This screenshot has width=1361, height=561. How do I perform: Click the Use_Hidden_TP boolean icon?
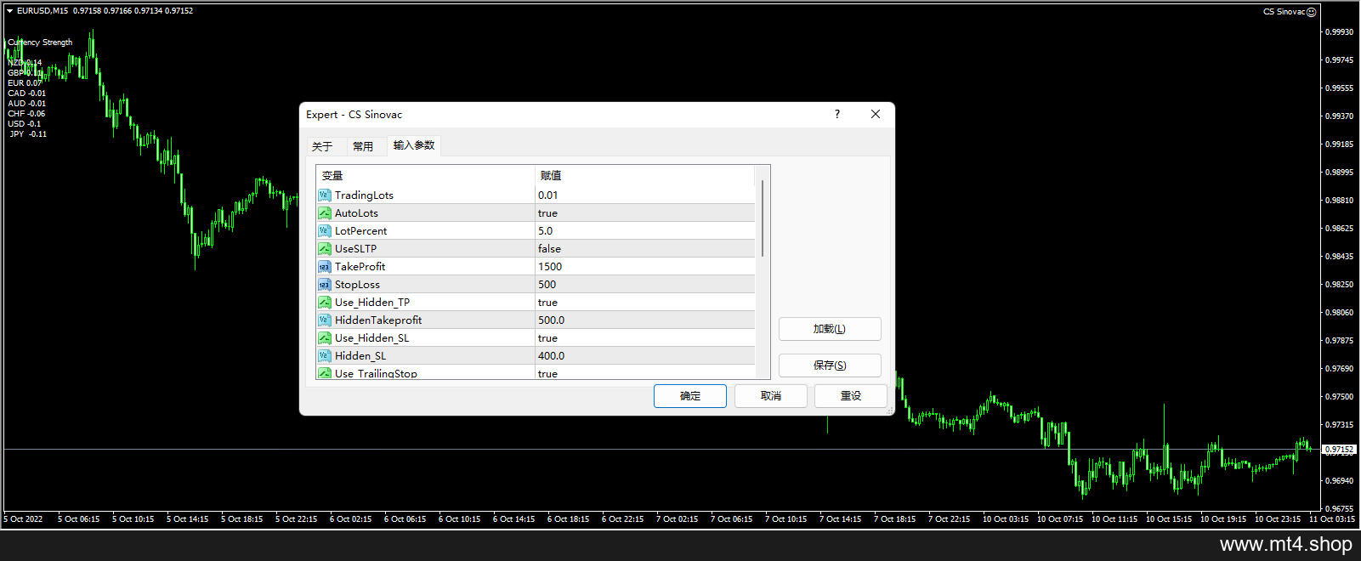(324, 303)
